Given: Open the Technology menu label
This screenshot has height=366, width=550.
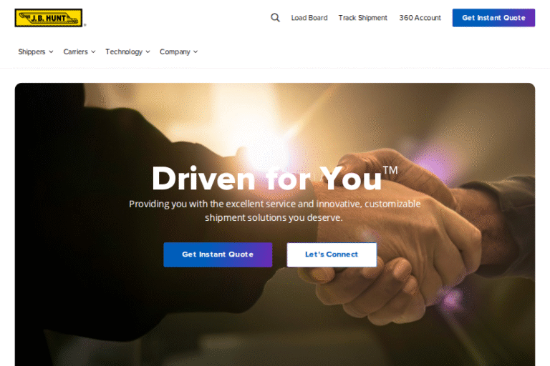Looking at the screenshot, I should tap(124, 52).
